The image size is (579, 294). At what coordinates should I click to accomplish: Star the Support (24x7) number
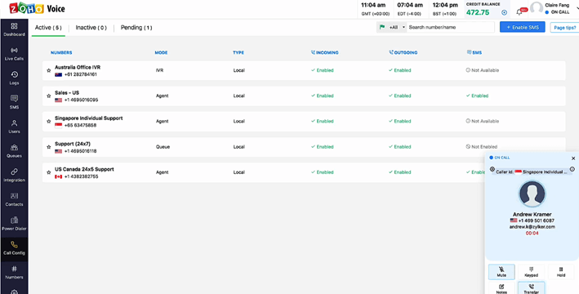tap(49, 147)
